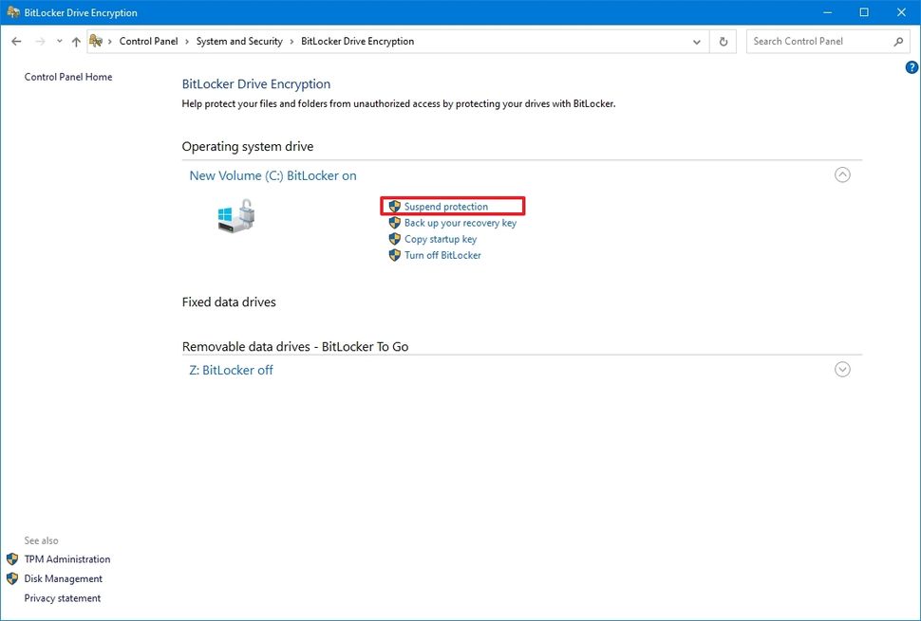Image resolution: width=921 pixels, height=621 pixels.
Task: Click the Search Control Panel box
Action: (x=817, y=42)
